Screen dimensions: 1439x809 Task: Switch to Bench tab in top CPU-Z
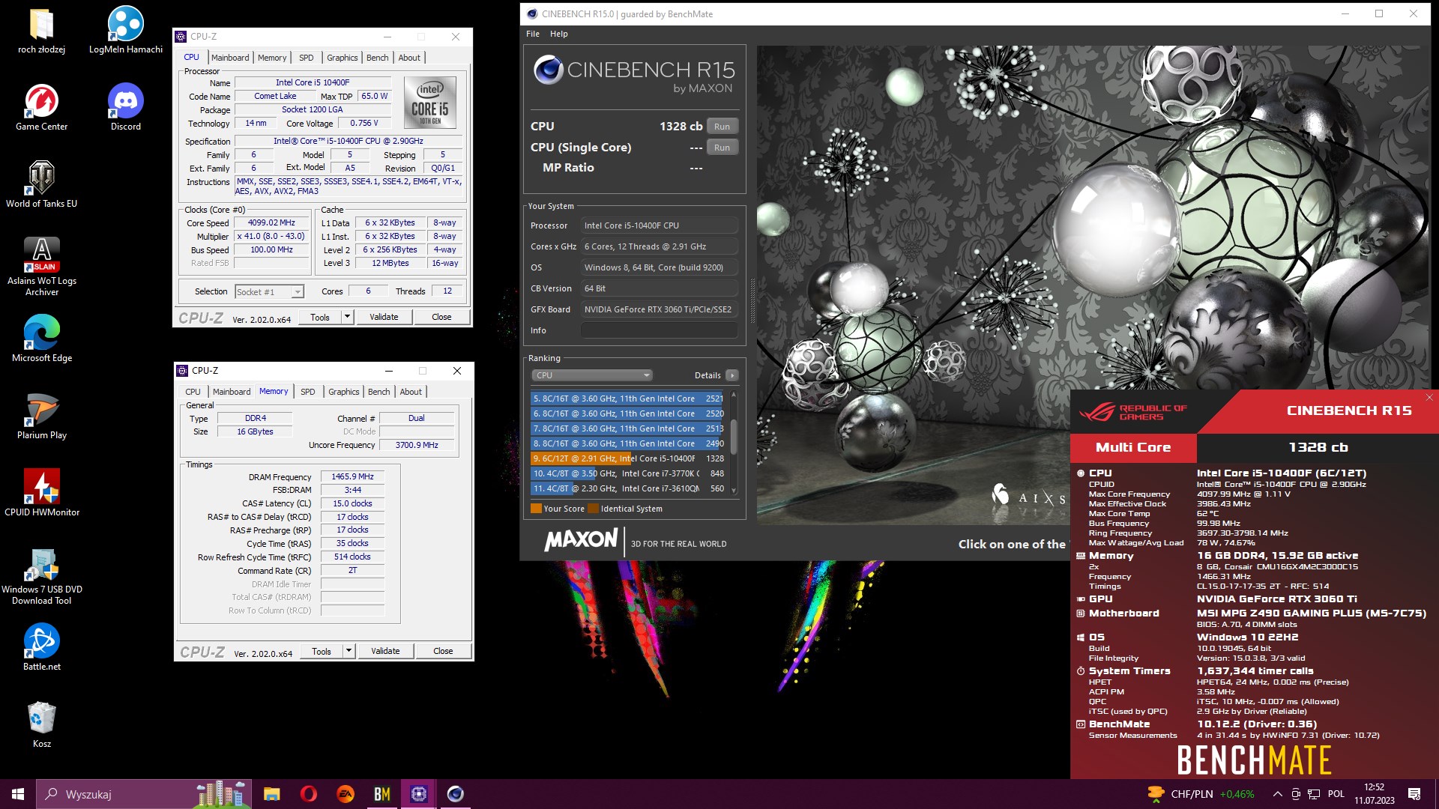378,58
